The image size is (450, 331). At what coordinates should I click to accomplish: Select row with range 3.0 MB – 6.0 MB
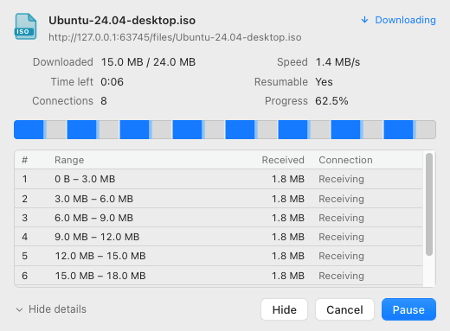click(x=219, y=199)
